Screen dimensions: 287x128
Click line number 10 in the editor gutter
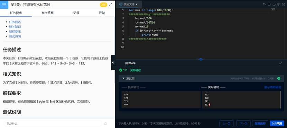coord(122,47)
